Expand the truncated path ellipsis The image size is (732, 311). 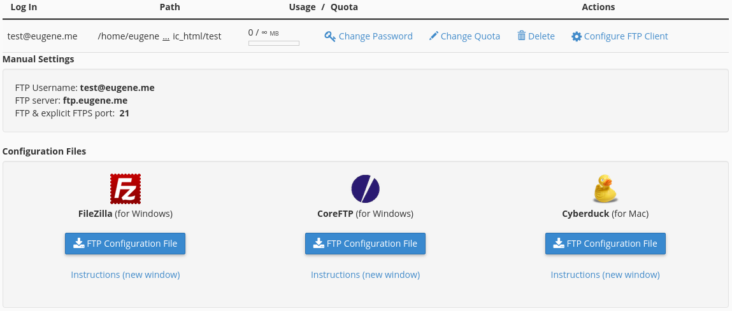click(x=166, y=36)
